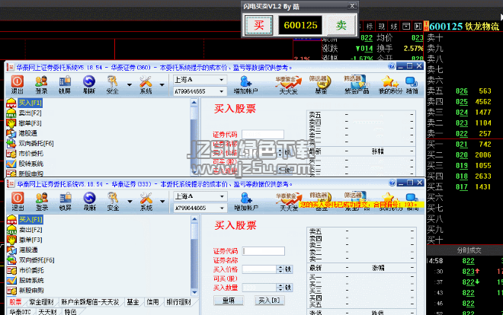Open 天天发 icon in (360) window
The width and height of the screenshot is (503, 315).
click(x=288, y=84)
